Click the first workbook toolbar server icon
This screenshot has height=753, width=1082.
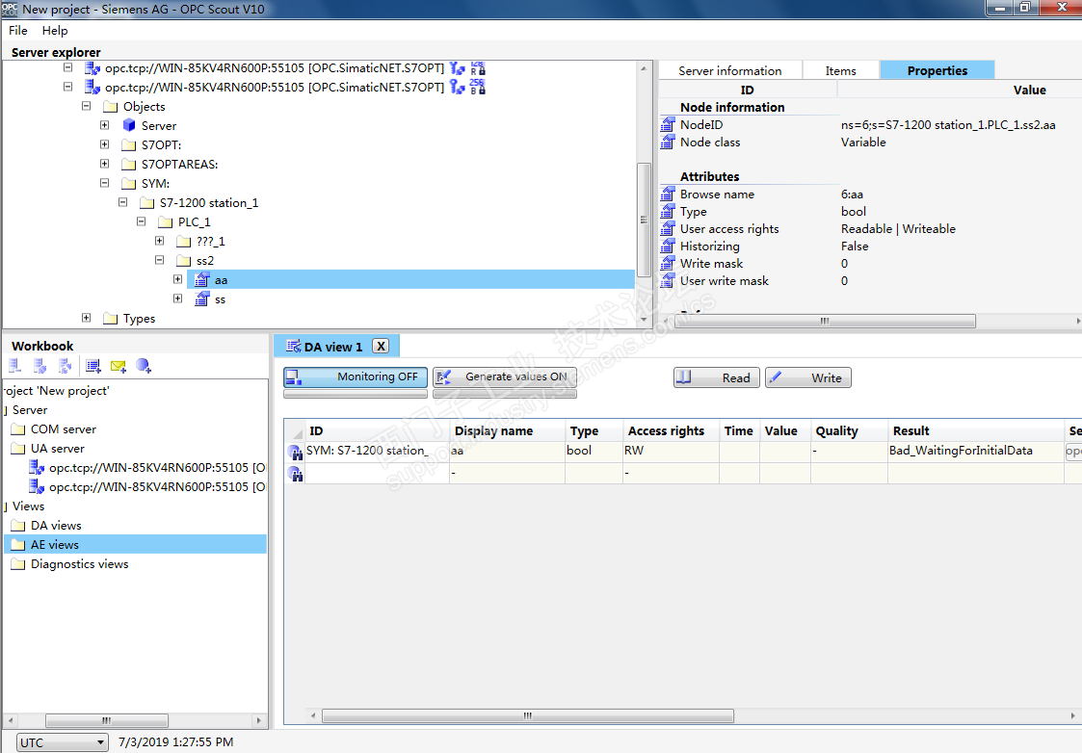click(15, 366)
